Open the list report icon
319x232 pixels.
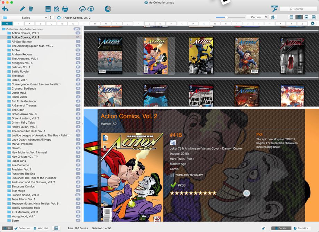point(48,9)
